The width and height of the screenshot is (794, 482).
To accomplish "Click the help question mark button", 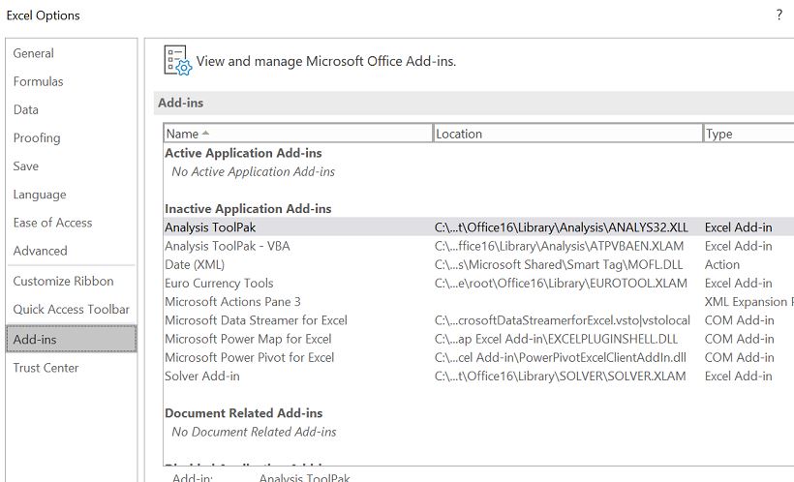I will (x=779, y=15).
